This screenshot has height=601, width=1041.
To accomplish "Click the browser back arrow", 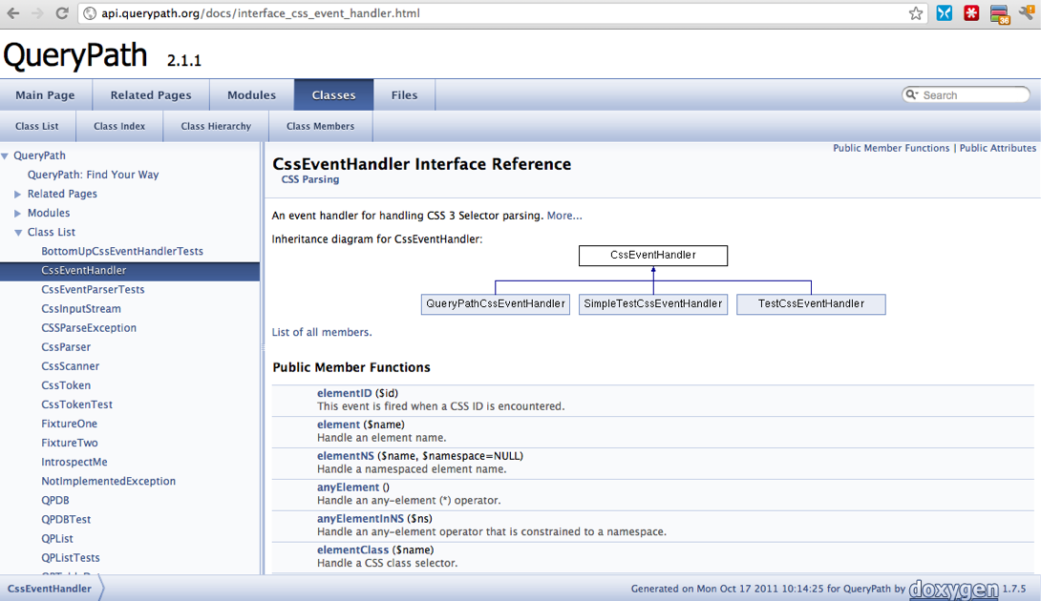I will tap(13, 13).
